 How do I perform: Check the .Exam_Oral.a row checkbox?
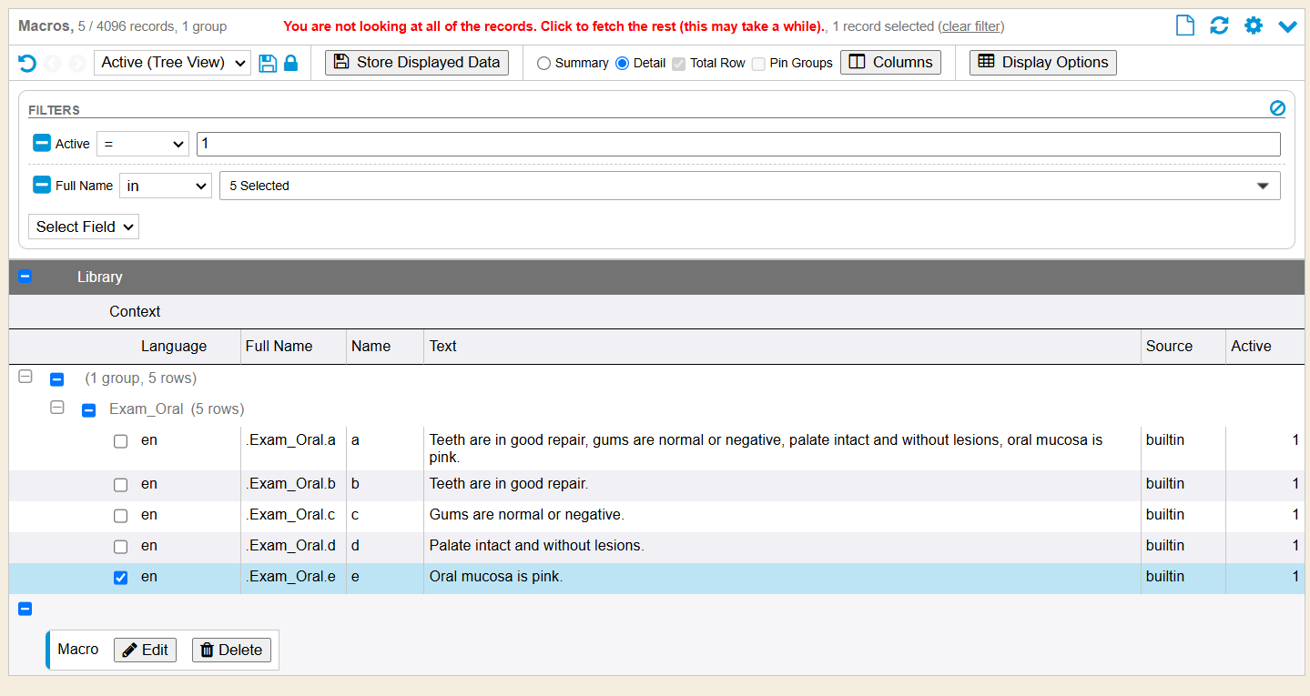click(x=120, y=441)
